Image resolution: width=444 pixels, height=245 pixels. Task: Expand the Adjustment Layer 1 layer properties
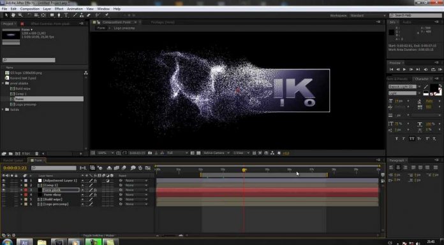click(21, 180)
